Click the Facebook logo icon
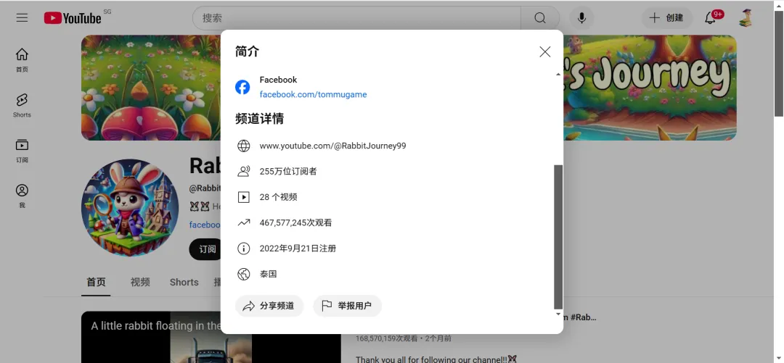The width and height of the screenshot is (784, 363). coord(242,87)
